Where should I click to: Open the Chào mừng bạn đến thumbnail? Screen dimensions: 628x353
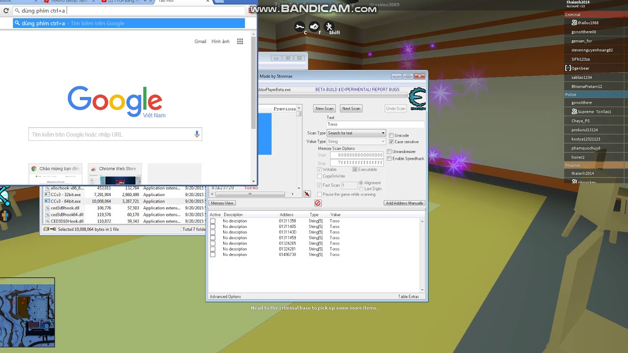[55, 174]
